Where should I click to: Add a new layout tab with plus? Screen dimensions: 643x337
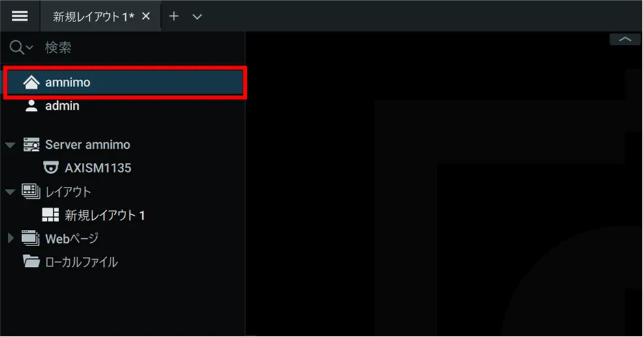coord(174,16)
